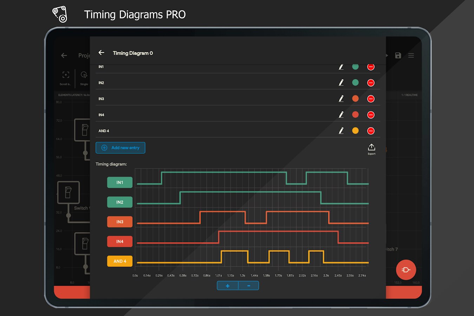Open the green color swatch for IN2
474x316 pixels.
tap(355, 83)
